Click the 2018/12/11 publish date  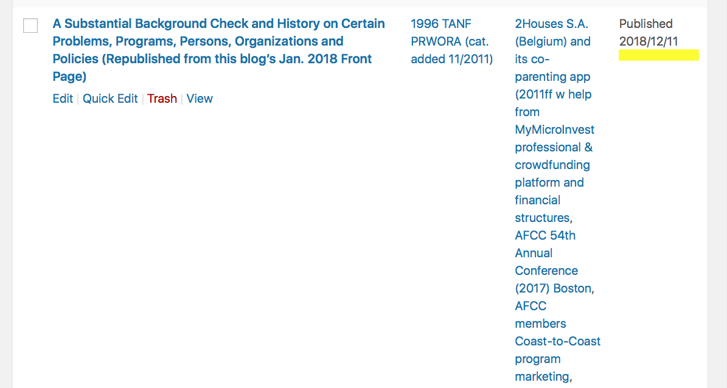(649, 41)
